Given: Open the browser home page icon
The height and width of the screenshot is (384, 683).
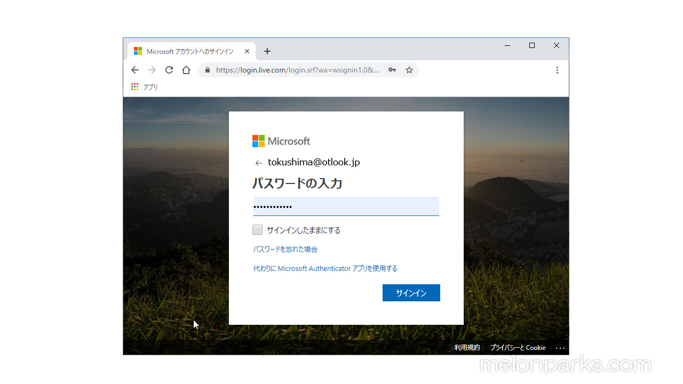Looking at the screenshot, I should (186, 70).
